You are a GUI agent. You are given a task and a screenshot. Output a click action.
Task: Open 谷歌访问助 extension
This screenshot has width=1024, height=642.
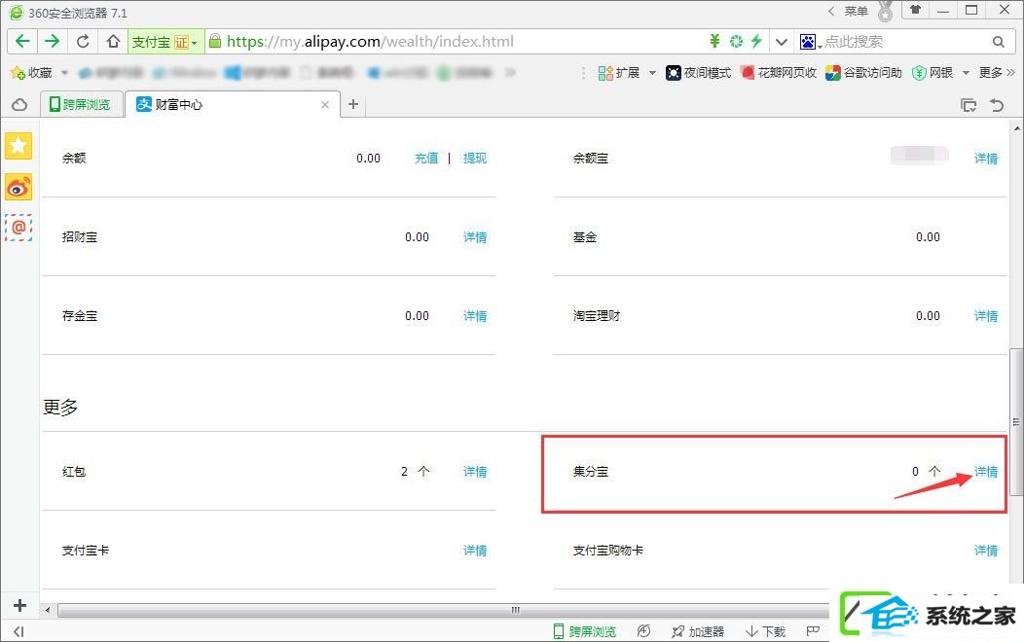(x=863, y=72)
